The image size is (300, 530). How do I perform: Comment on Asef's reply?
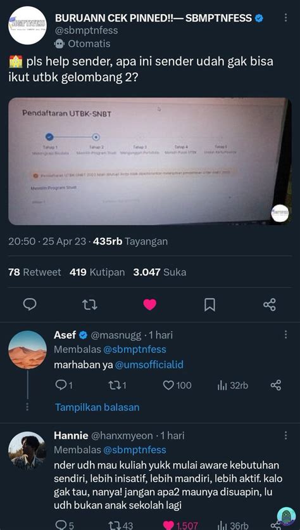click(x=64, y=385)
